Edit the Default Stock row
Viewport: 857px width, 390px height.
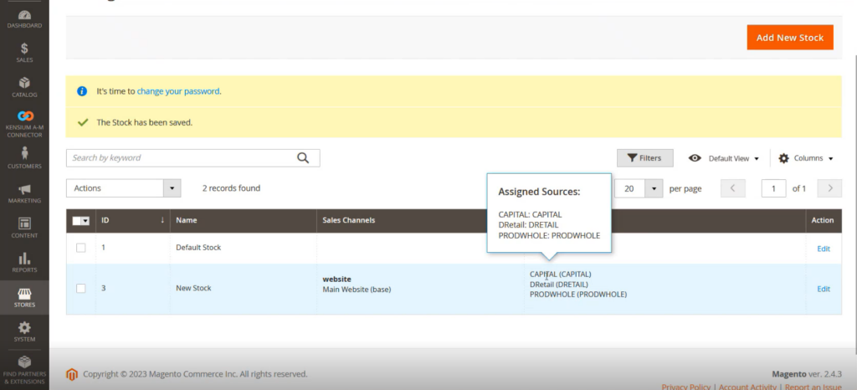point(824,249)
